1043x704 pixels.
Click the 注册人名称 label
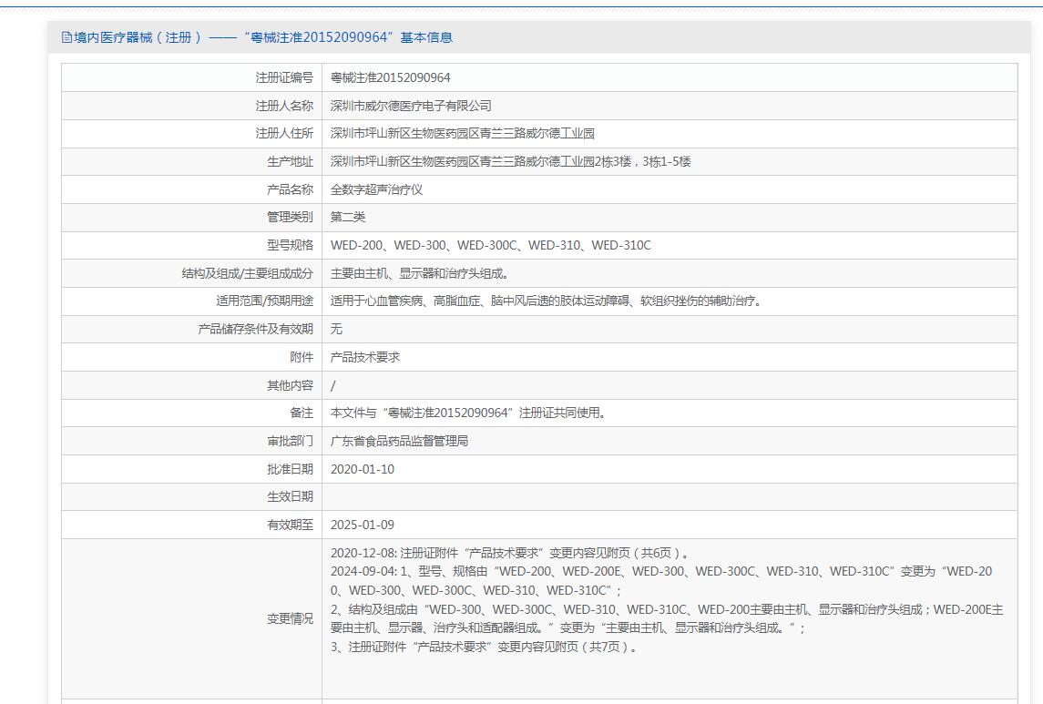point(284,106)
